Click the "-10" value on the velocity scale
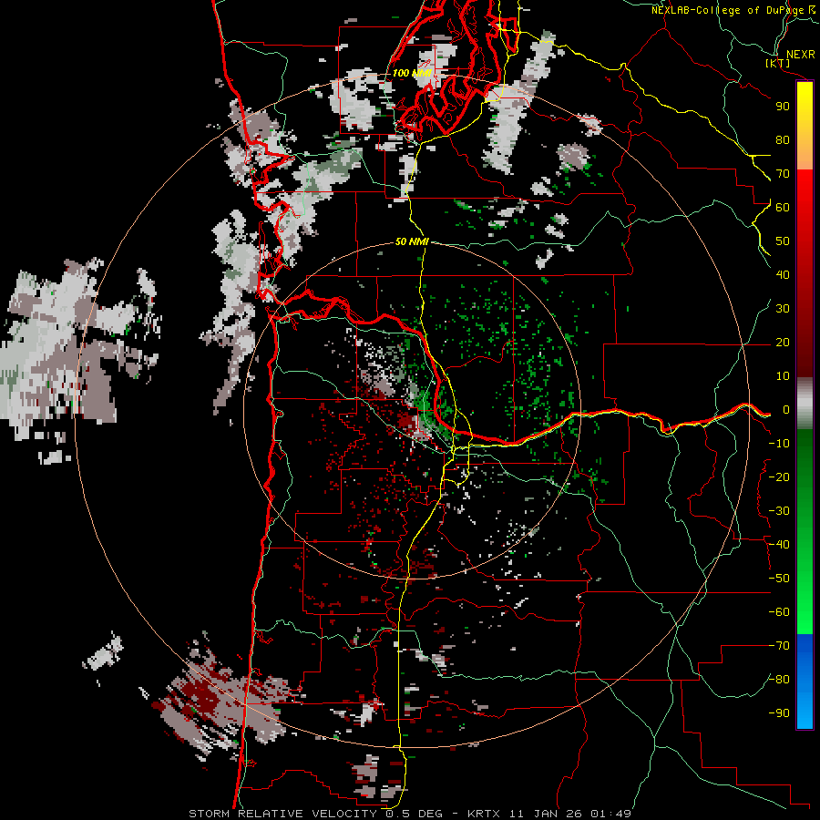The width and height of the screenshot is (820, 820). (x=779, y=444)
